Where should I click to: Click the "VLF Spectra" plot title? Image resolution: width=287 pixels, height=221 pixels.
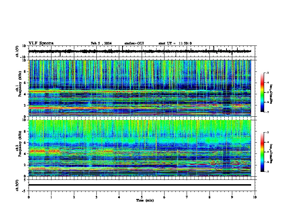[41, 43]
